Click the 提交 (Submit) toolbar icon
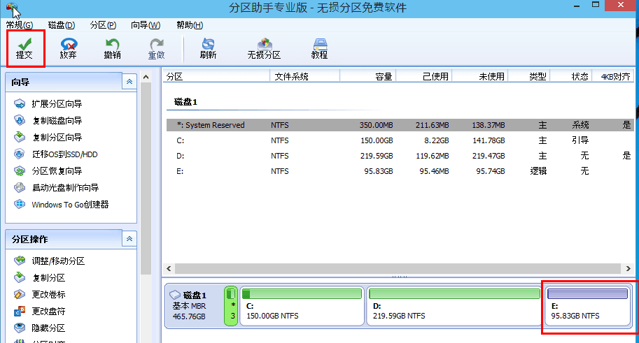639x343 pixels. pos(24,48)
